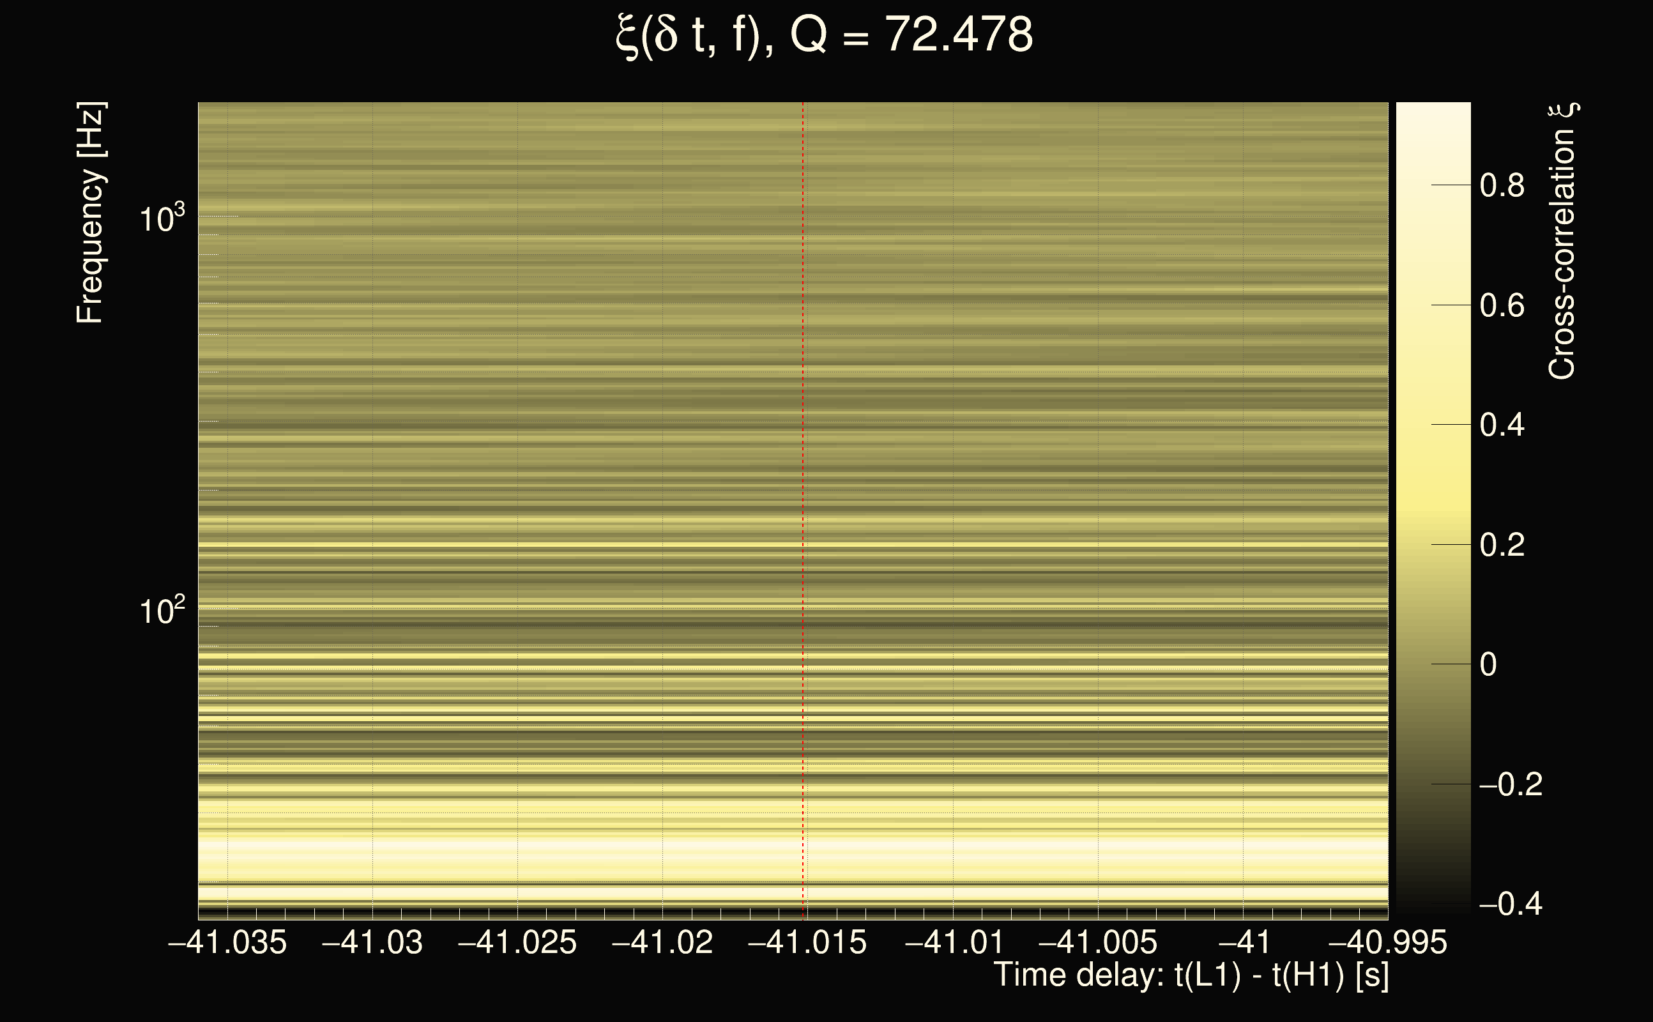This screenshot has width=1653, height=1022.
Task: Click the -41 time delay tick label
Action: [x=1244, y=942]
